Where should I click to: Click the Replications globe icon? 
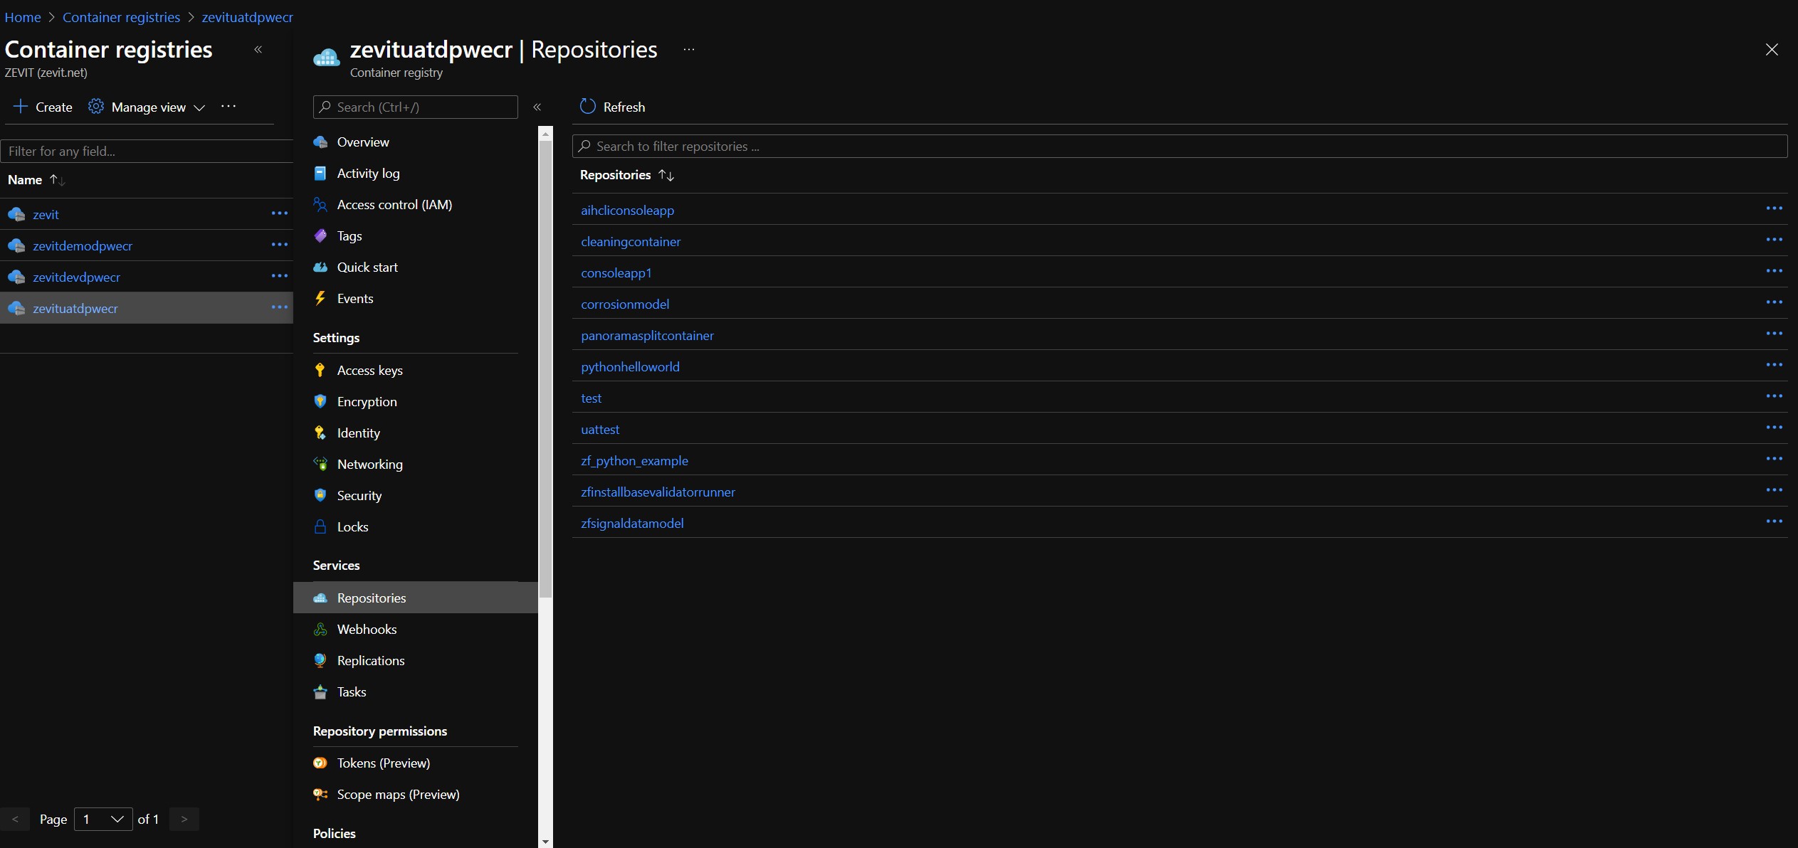(320, 661)
